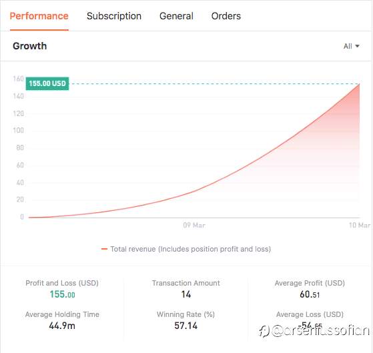This screenshot has width=373, height=353.
Task: Select the 10 Mar date on the axis
Action: click(360, 225)
